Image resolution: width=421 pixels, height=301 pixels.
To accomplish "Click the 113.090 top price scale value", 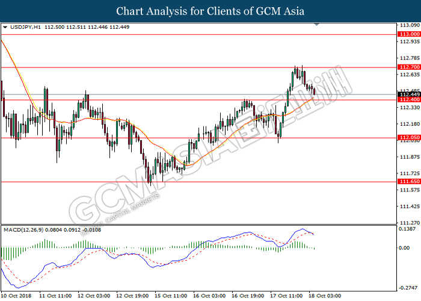I will 410,25.
